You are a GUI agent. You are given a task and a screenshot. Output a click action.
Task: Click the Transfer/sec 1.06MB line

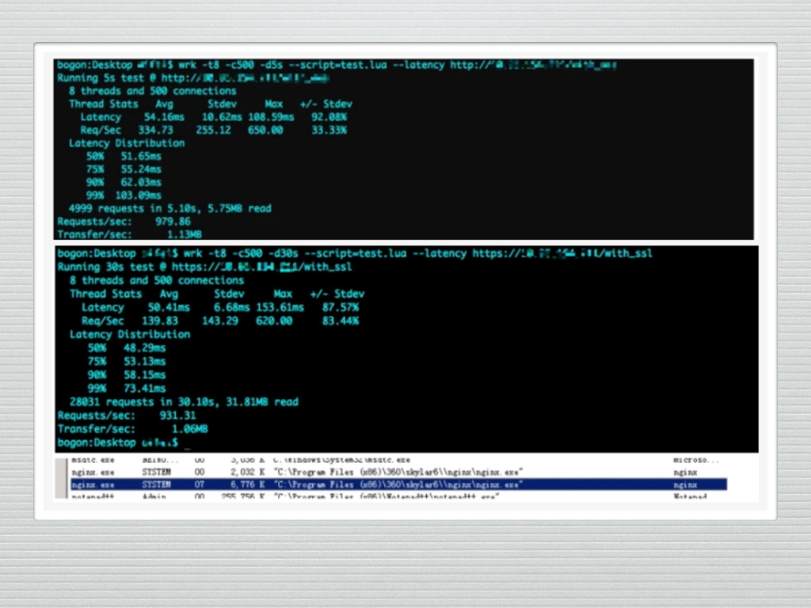[x=132, y=429]
